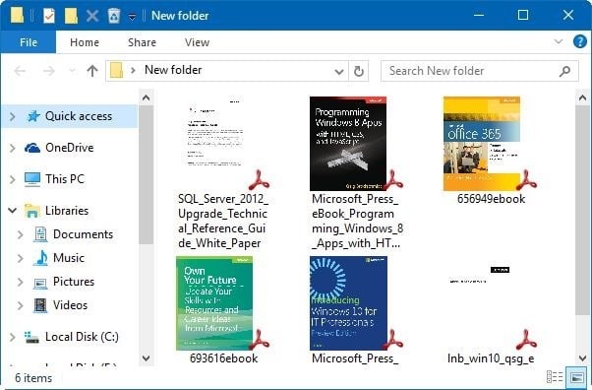The image size is (592, 390).
Task: Expand the Music library node
Action: 21,258
